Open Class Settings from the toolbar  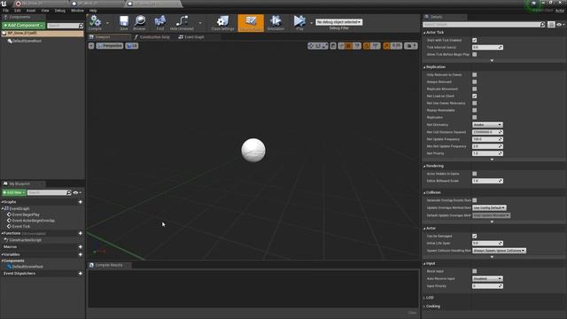[x=222, y=23]
